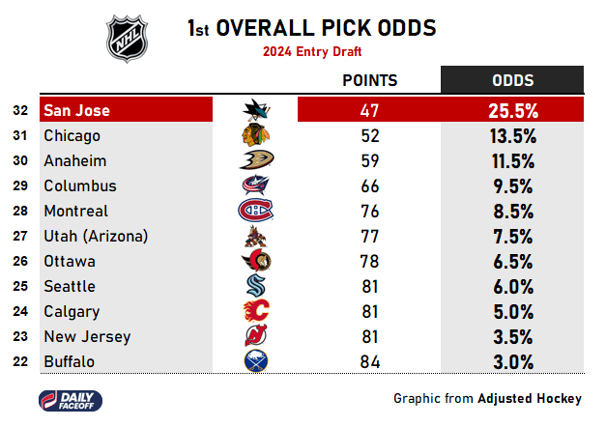Click the POINTS column header
Image resolution: width=606 pixels, height=427 pixels.
click(370, 80)
